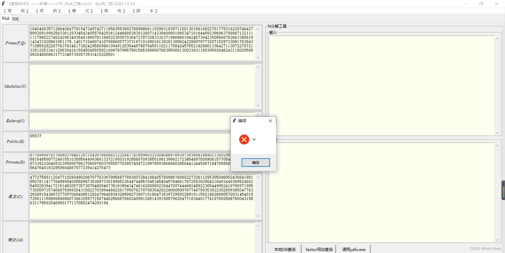
Task: Switch to the IDE tab
Action: point(15,19)
